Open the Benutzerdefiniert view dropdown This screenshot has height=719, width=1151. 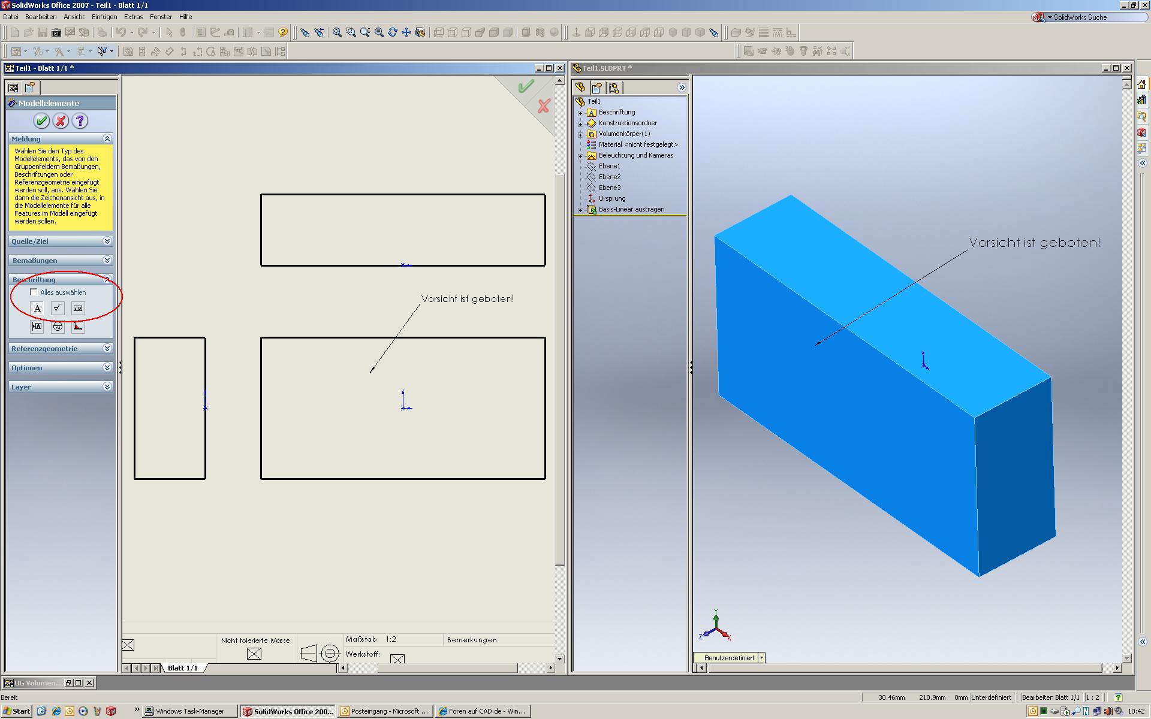(x=761, y=658)
